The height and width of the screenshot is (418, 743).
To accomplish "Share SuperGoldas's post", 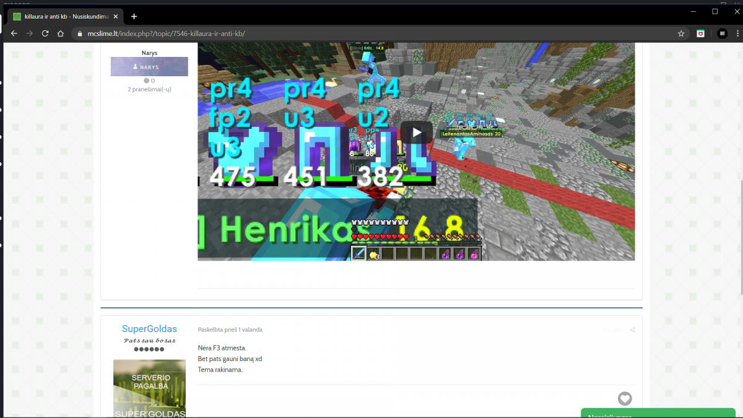I will tap(632, 330).
